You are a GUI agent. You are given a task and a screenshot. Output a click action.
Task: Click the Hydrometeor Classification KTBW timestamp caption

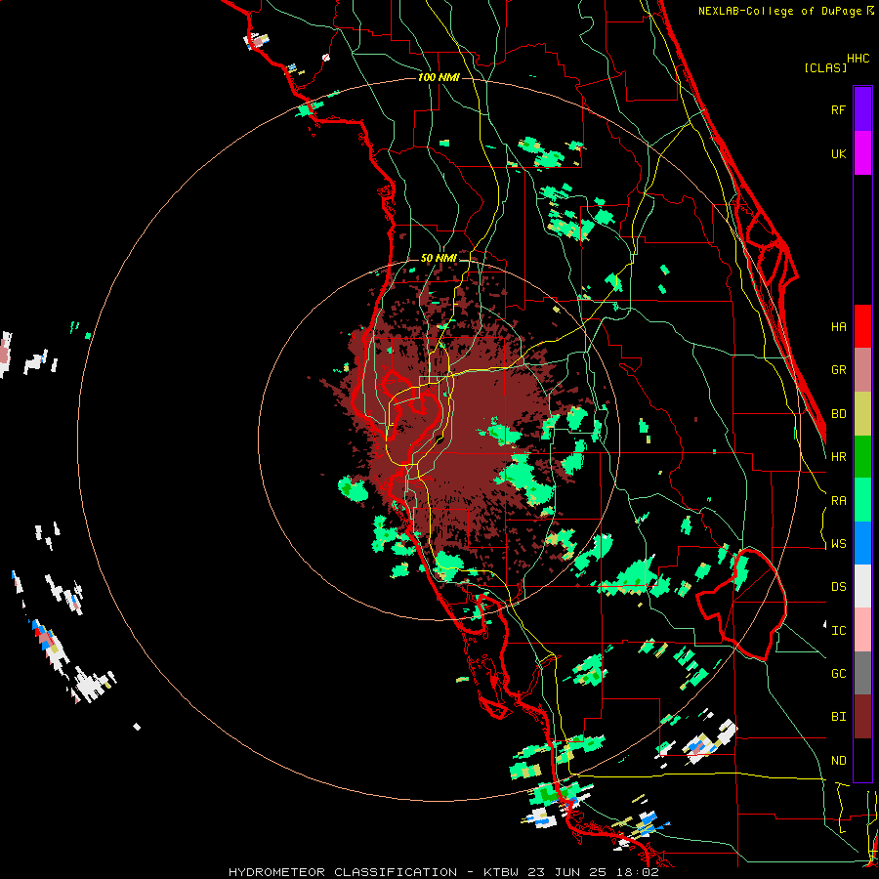pyautogui.click(x=443, y=872)
